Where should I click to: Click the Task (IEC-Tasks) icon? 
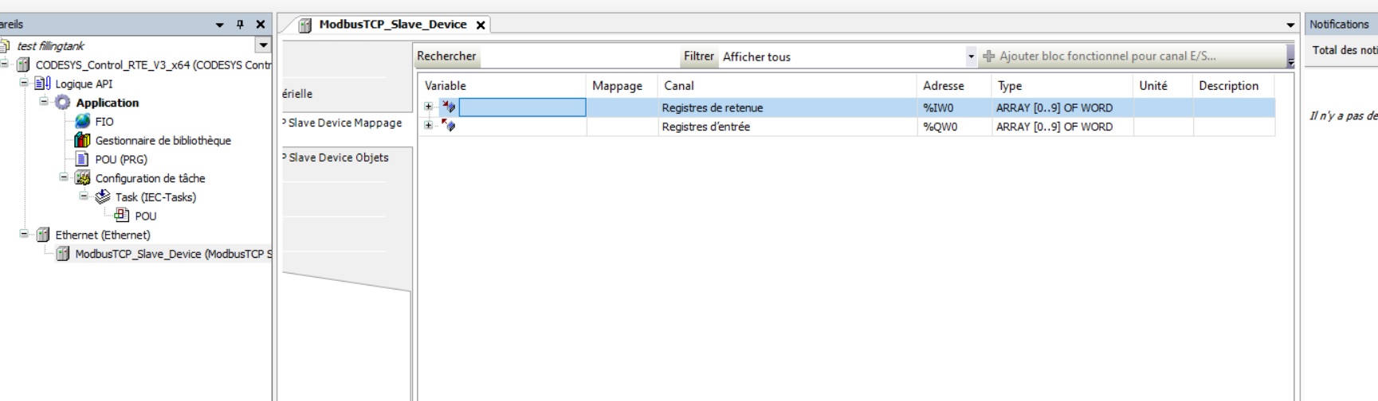(103, 197)
